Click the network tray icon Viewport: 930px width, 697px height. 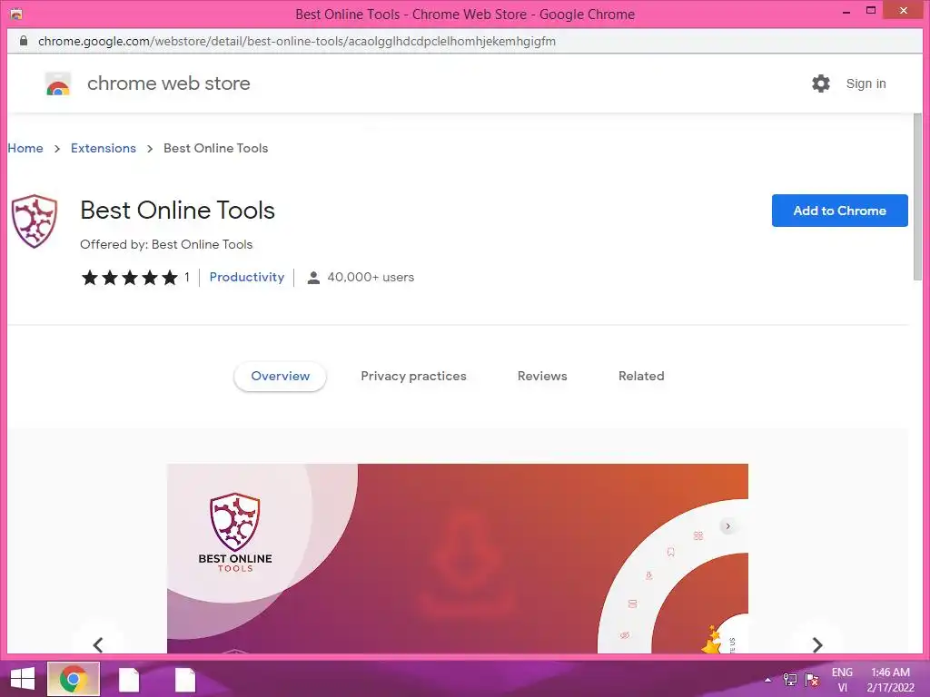pos(790,679)
